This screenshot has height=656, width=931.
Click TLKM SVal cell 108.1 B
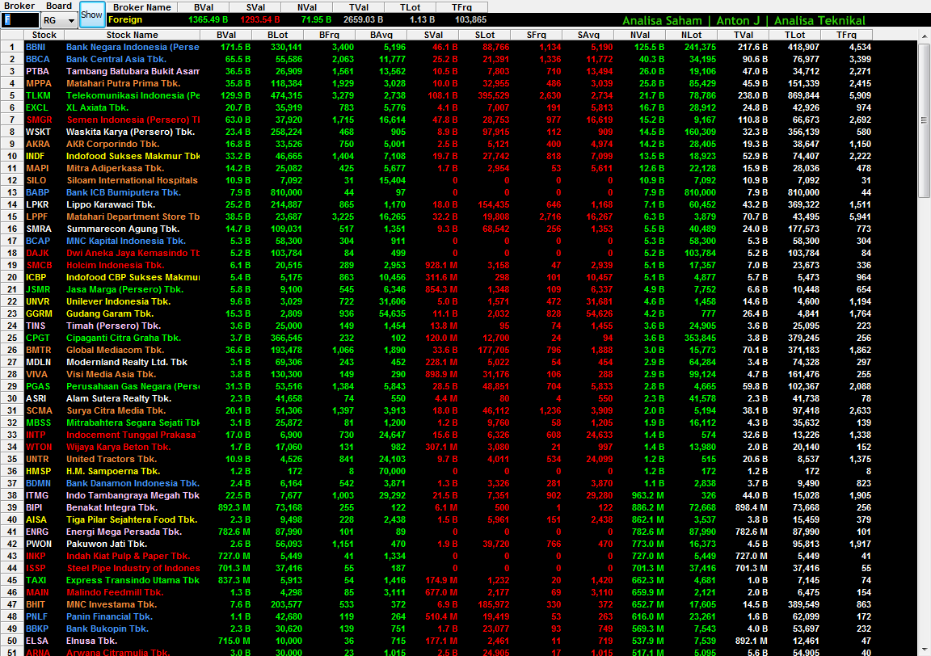coord(442,95)
